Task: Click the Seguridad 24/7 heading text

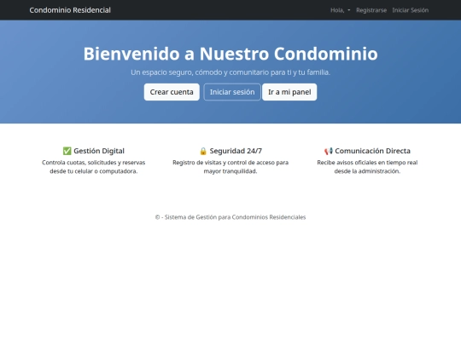Action: 236,151
